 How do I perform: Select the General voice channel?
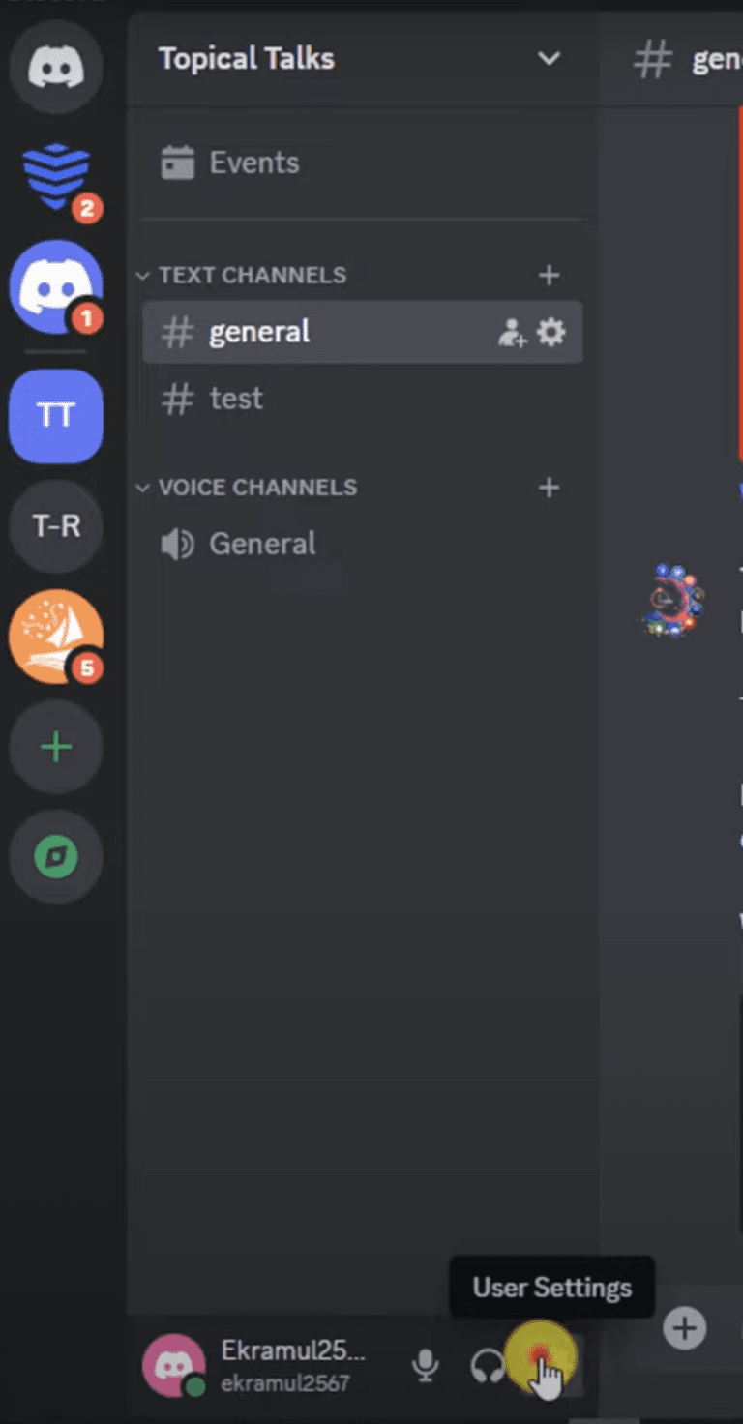coord(262,543)
